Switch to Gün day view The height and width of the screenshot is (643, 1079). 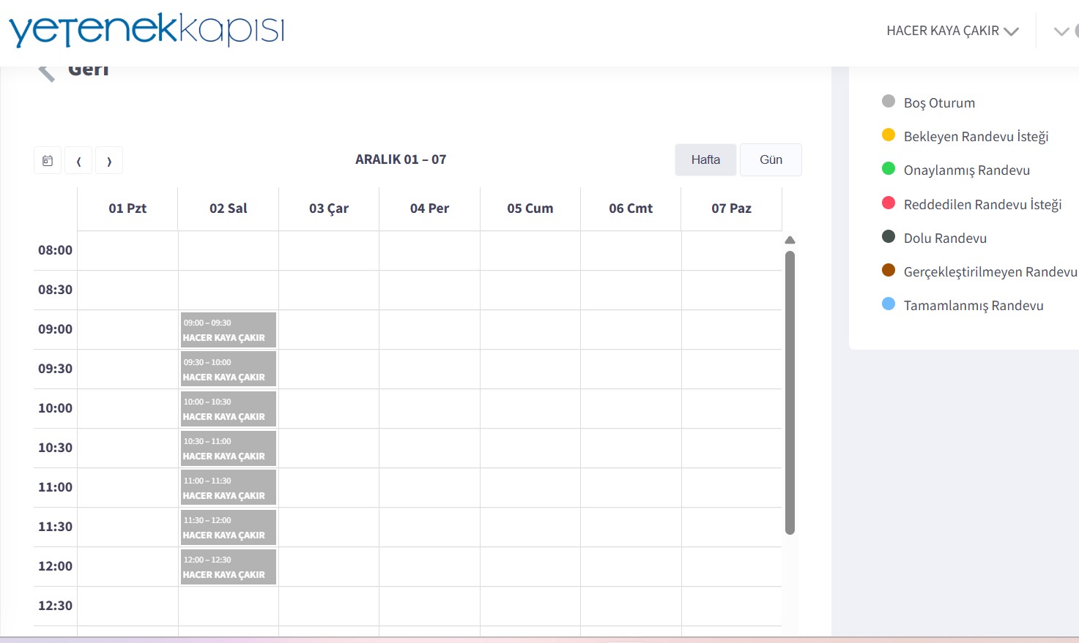771,159
